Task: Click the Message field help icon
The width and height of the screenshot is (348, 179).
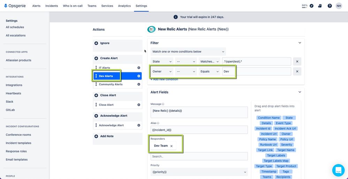Action: pos(163,104)
